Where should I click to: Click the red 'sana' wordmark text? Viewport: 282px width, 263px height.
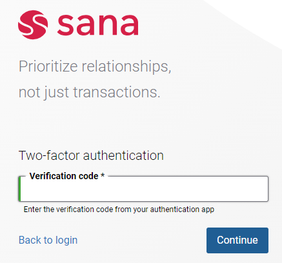click(97, 24)
